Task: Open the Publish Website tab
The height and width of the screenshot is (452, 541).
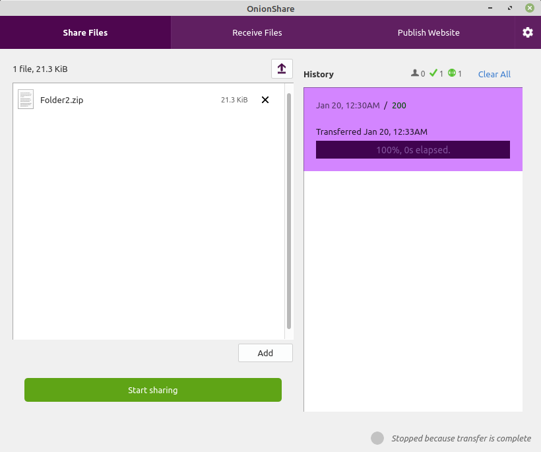Action: coord(429,32)
